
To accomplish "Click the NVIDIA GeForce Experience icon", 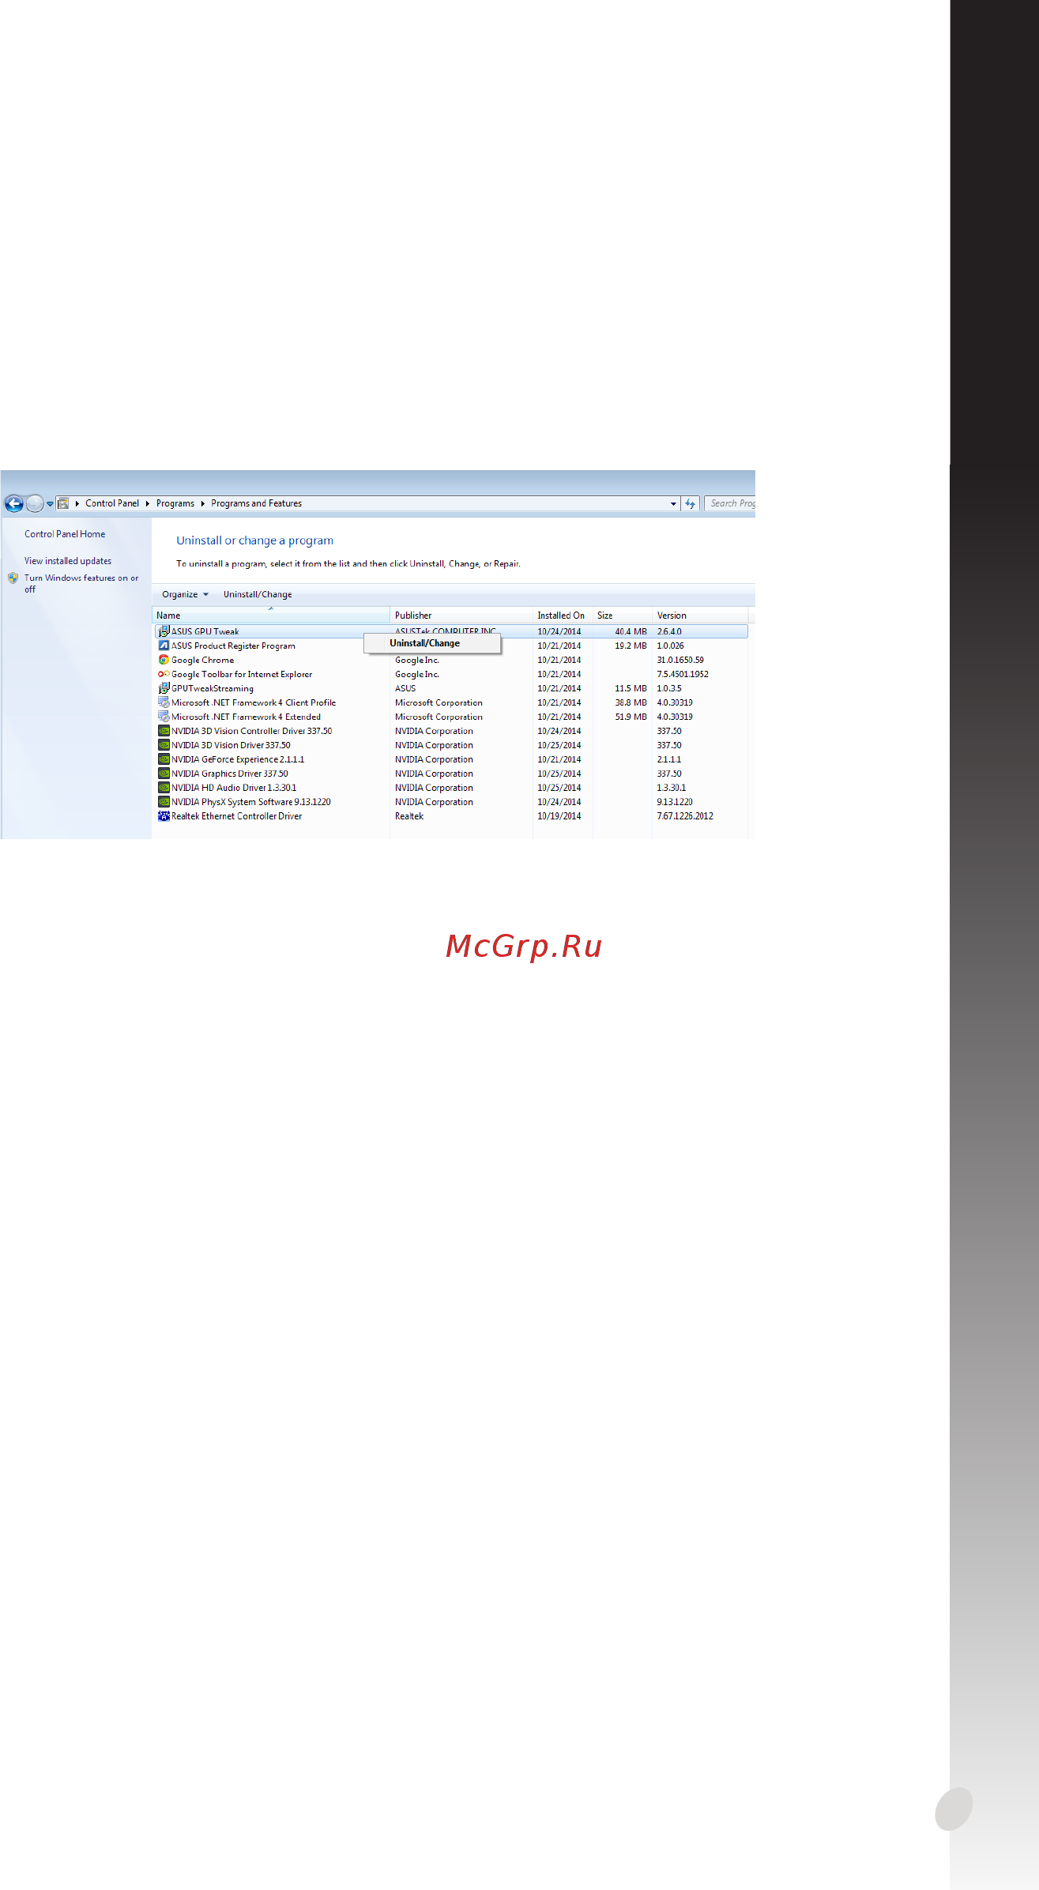I will pos(164,759).
